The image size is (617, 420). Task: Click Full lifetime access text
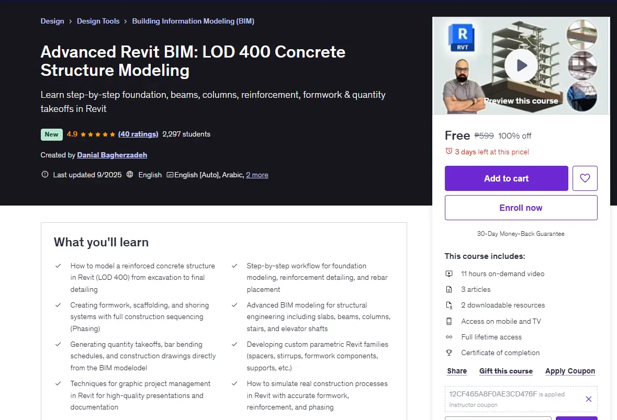coord(491,337)
